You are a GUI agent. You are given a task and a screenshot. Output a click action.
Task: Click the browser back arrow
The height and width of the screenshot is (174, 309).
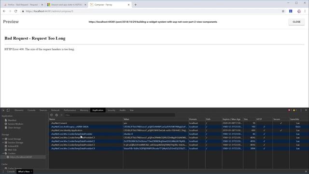[x=4, y=11]
